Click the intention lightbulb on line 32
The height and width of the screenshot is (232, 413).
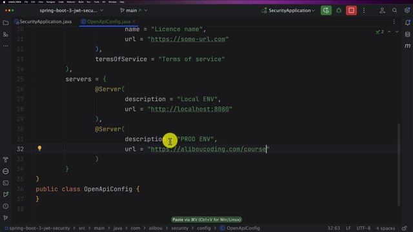pos(39,148)
